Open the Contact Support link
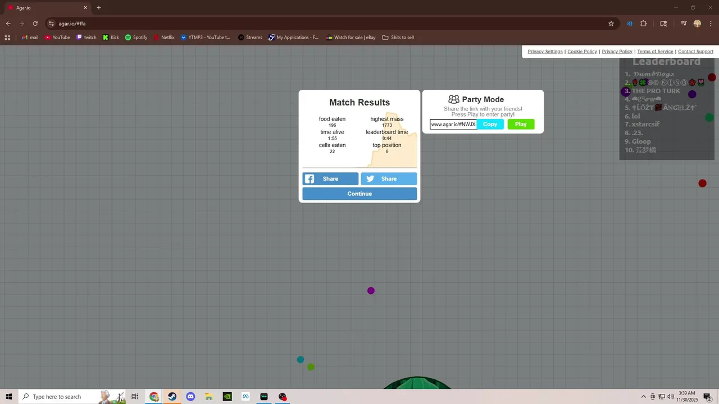The height and width of the screenshot is (404, 719). pyautogui.click(x=695, y=52)
